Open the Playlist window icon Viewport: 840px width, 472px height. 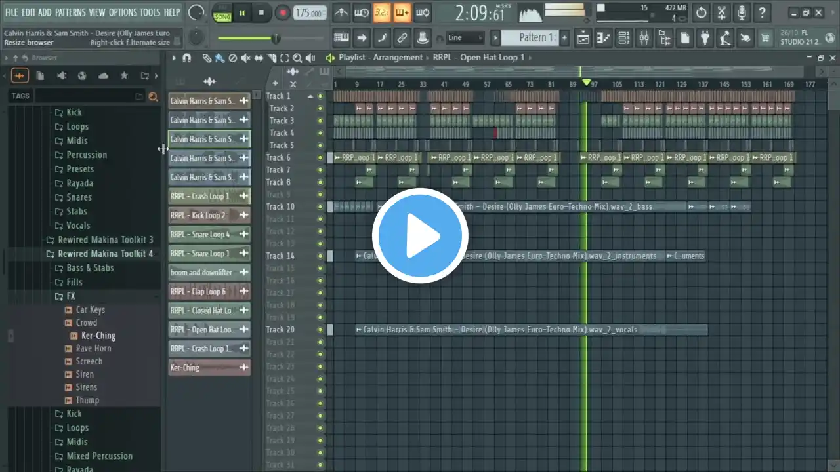pyautogui.click(x=583, y=38)
